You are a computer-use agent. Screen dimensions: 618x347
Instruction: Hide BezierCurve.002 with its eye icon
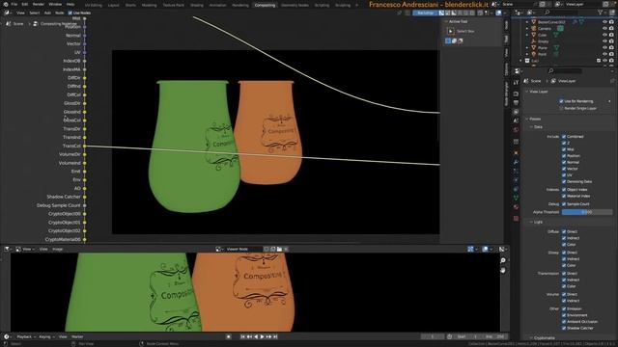(x=605, y=22)
